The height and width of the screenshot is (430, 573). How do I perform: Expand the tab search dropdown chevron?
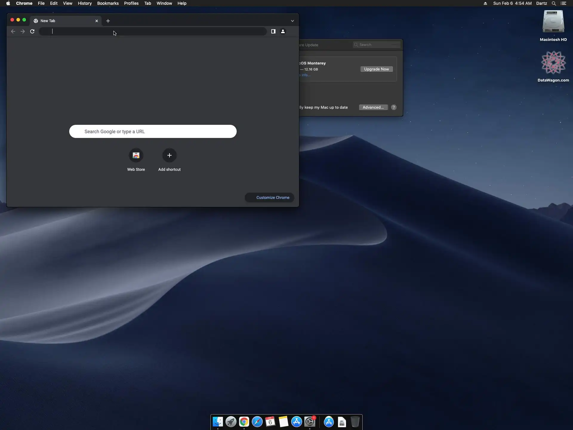(x=292, y=21)
